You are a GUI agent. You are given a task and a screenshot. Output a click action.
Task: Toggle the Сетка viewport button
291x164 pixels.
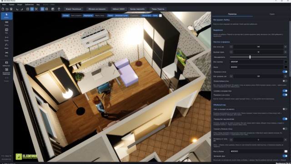[155, 15]
